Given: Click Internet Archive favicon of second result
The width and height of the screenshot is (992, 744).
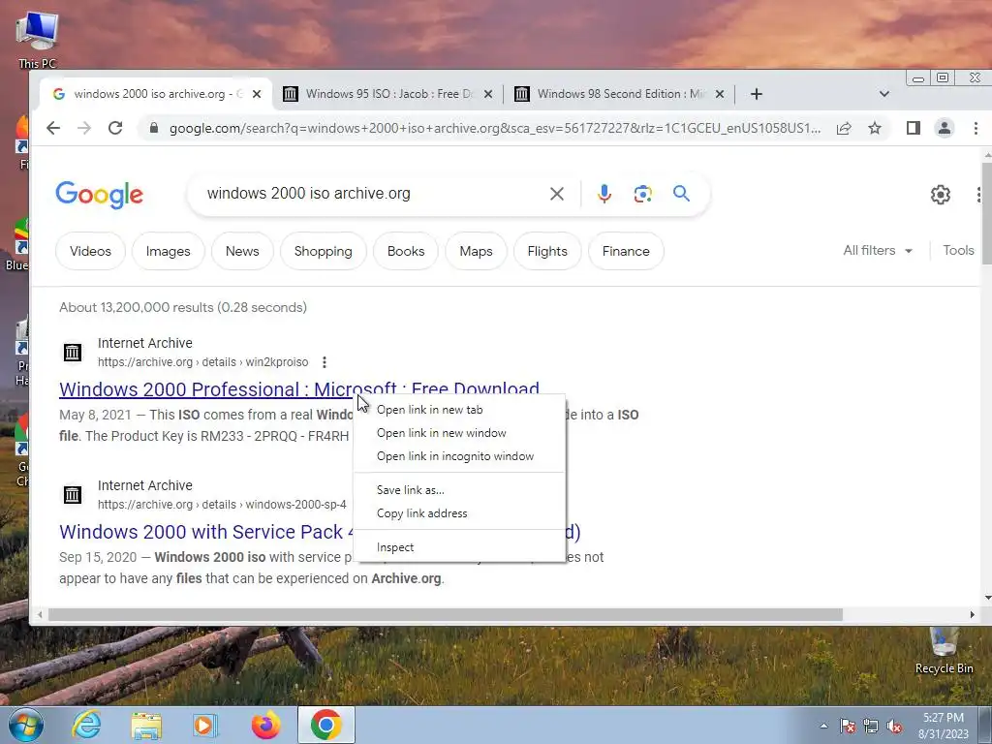Looking at the screenshot, I should (72, 495).
